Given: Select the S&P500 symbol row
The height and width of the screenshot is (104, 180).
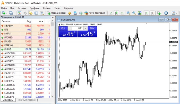Looking at the screenshot, I should point(25,26).
